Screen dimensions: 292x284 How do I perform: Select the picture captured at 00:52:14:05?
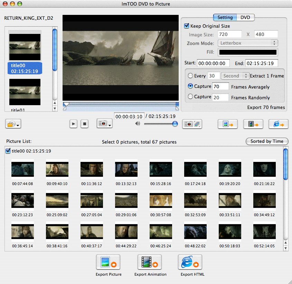pyautogui.click(x=264, y=232)
